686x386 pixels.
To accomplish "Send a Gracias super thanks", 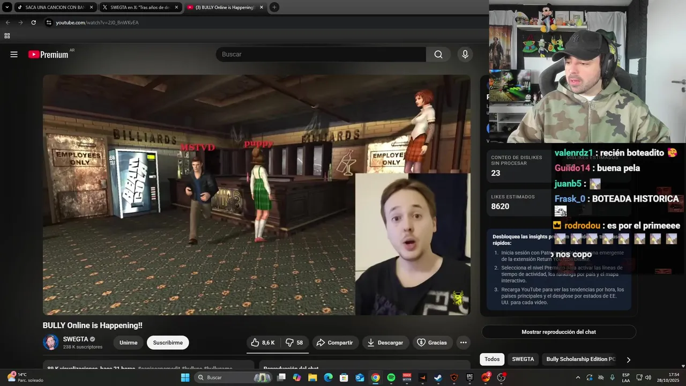I will coord(431,343).
